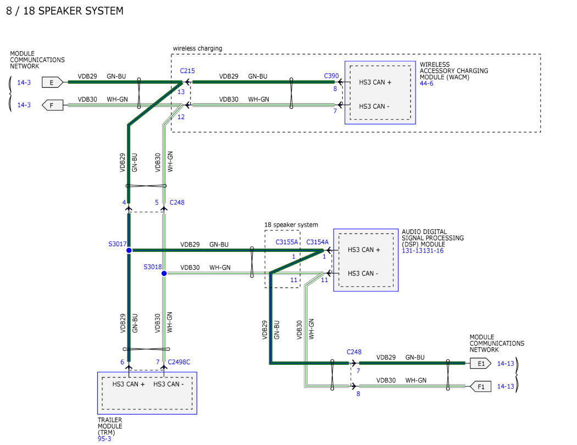Click the 8 / 18 Speaker System title
The width and height of the screenshot is (577, 445).
coord(64,11)
